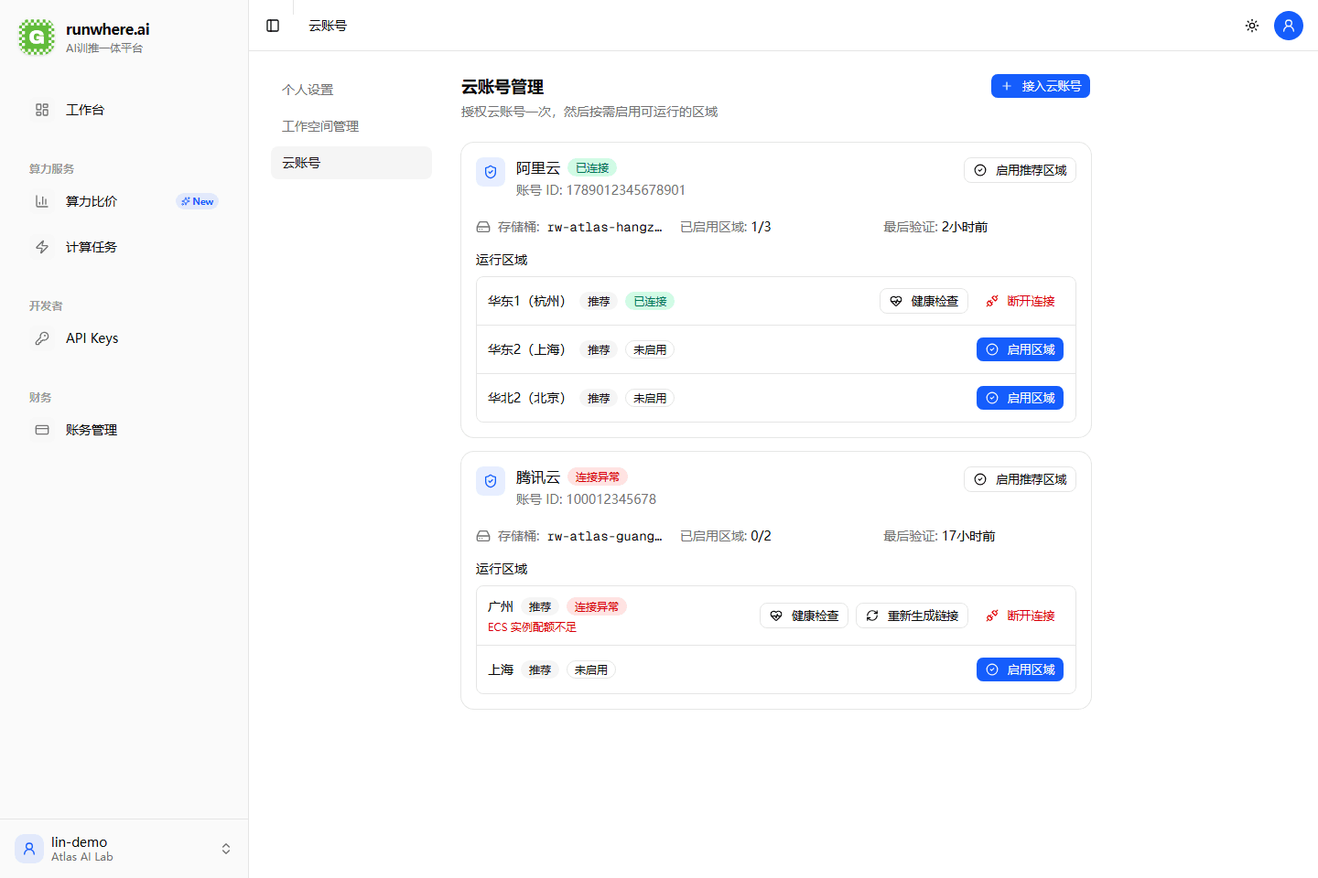The height and width of the screenshot is (878, 1318).
Task: Click 断开连接 for 华东1（杭州）
Action: point(1020,301)
